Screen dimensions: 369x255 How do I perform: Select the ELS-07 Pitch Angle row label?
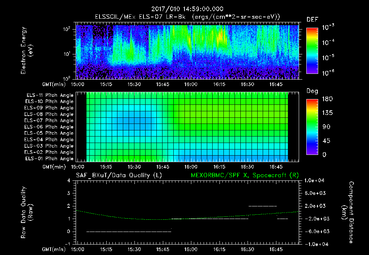click(49, 121)
